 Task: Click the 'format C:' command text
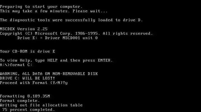21,65
